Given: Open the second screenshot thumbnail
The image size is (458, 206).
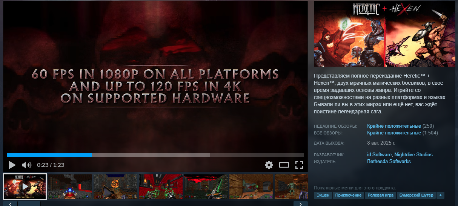Looking at the screenshot, I should click(x=70, y=186).
